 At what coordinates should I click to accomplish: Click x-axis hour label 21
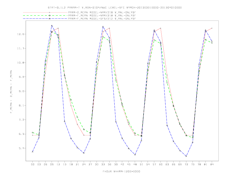[77, 164]
